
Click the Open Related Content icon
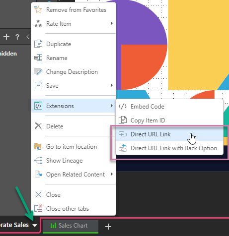tap(38, 174)
